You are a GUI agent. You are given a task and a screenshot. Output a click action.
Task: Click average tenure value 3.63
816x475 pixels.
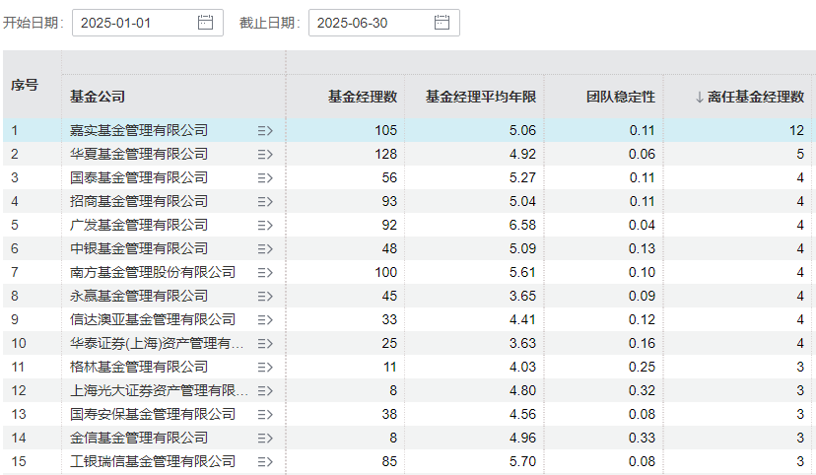point(522,343)
